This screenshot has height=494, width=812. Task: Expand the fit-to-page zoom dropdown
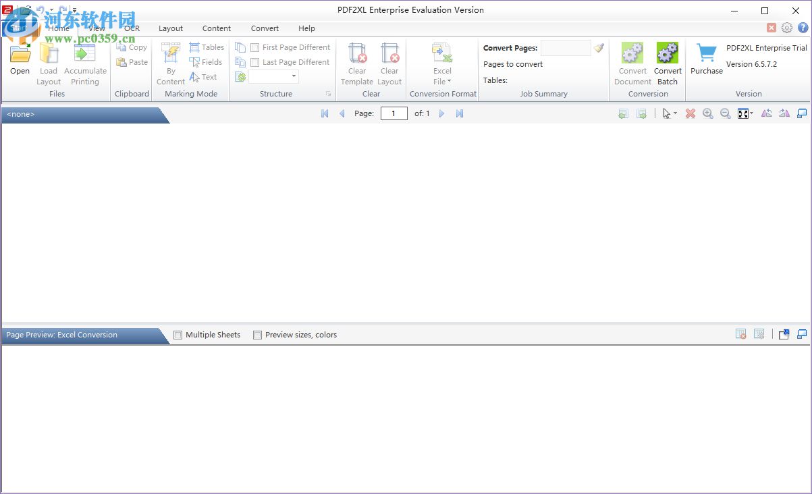[x=751, y=113]
